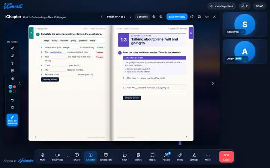Choose the green pen color
The image size is (270, 168).
pyautogui.click(x=10, y=91)
